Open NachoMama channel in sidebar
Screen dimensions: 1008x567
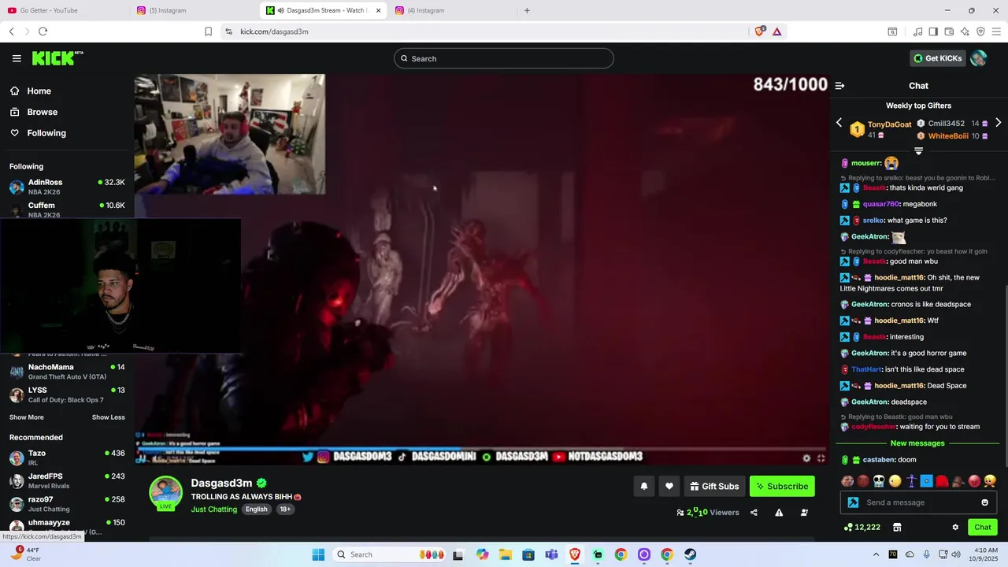[x=66, y=372]
